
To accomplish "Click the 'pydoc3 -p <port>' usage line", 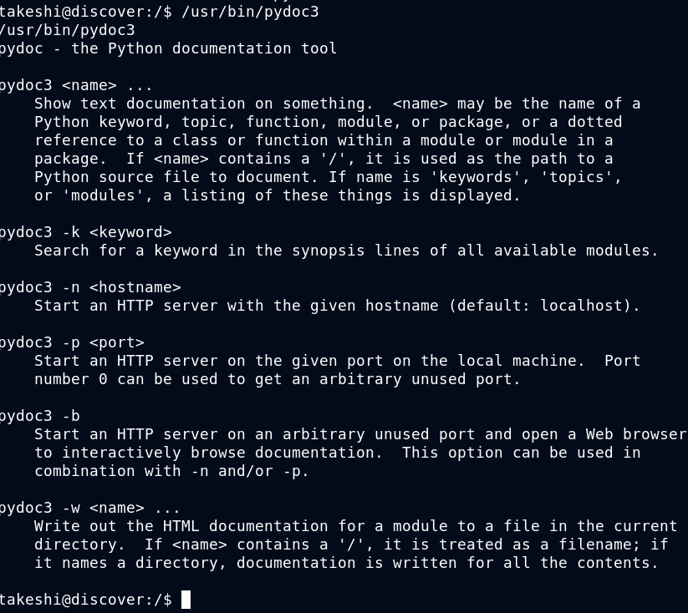I will (72, 342).
